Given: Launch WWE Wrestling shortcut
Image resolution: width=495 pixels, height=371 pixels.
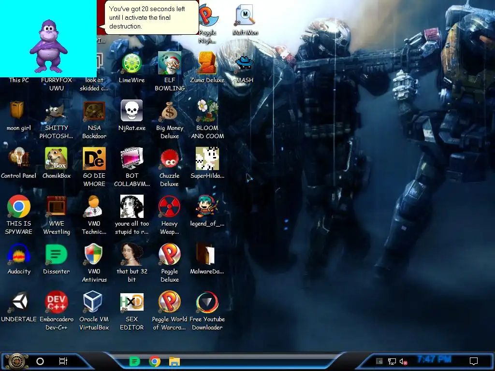Looking at the screenshot, I should [x=56, y=207].
